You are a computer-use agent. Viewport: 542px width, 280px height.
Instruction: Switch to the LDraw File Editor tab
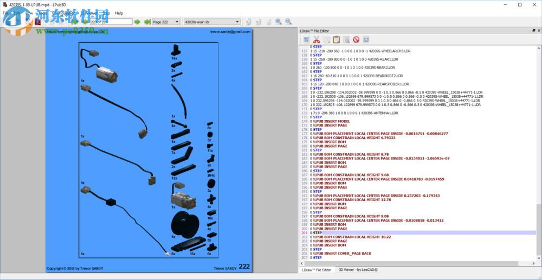click(317, 270)
